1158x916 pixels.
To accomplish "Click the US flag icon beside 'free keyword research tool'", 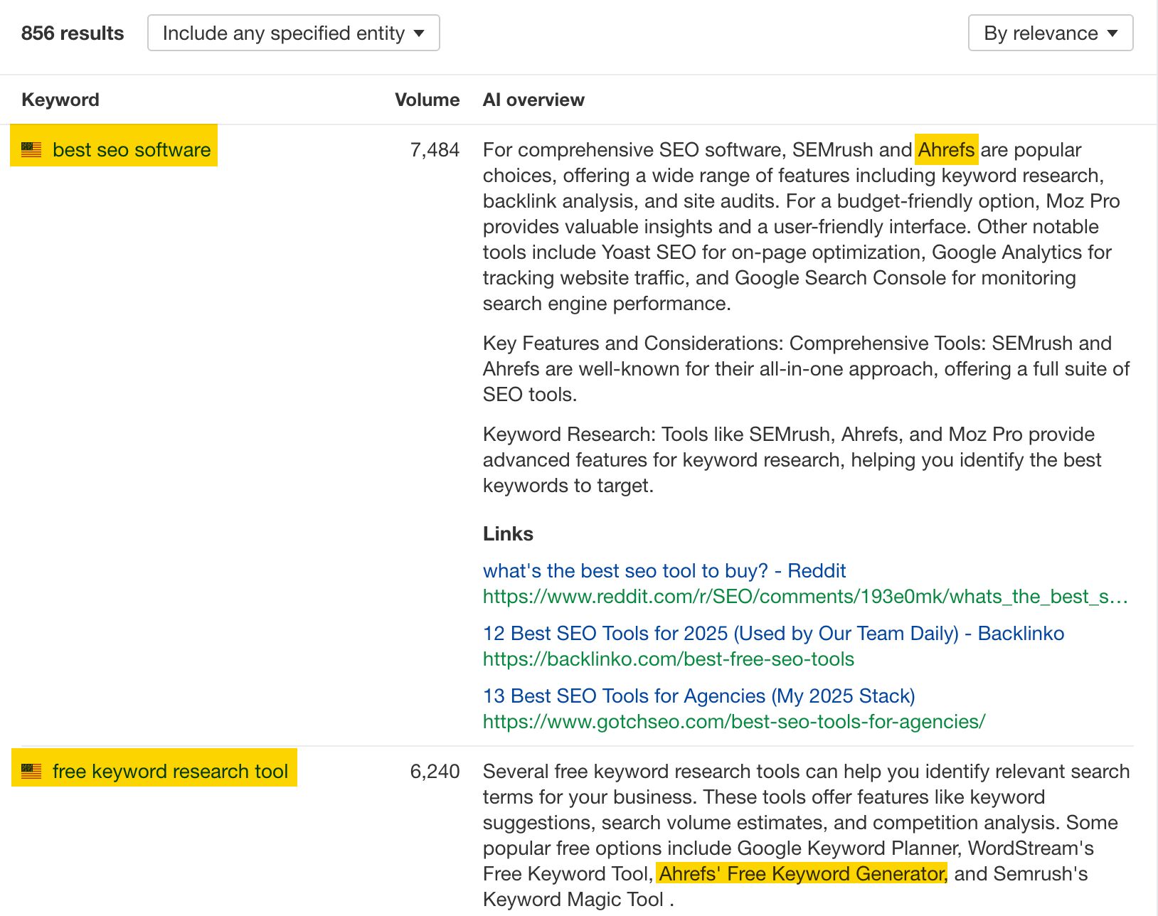I will point(31,771).
